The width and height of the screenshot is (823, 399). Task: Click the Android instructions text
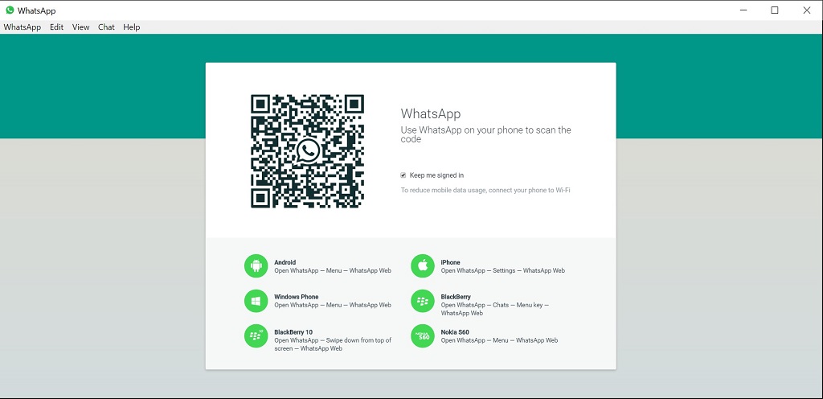click(x=332, y=271)
